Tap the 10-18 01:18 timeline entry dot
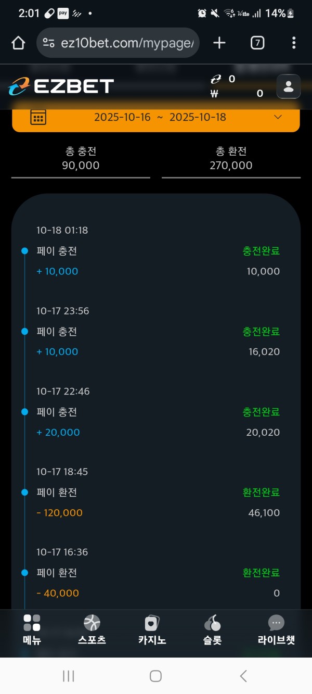The height and width of the screenshot is (694, 312). point(24,251)
